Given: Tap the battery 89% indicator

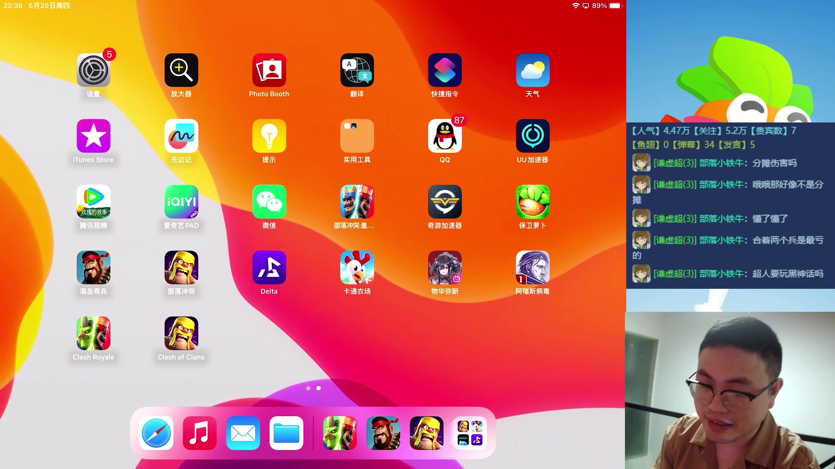Looking at the screenshot, I should pyautogui.click(x=608, y=6).
